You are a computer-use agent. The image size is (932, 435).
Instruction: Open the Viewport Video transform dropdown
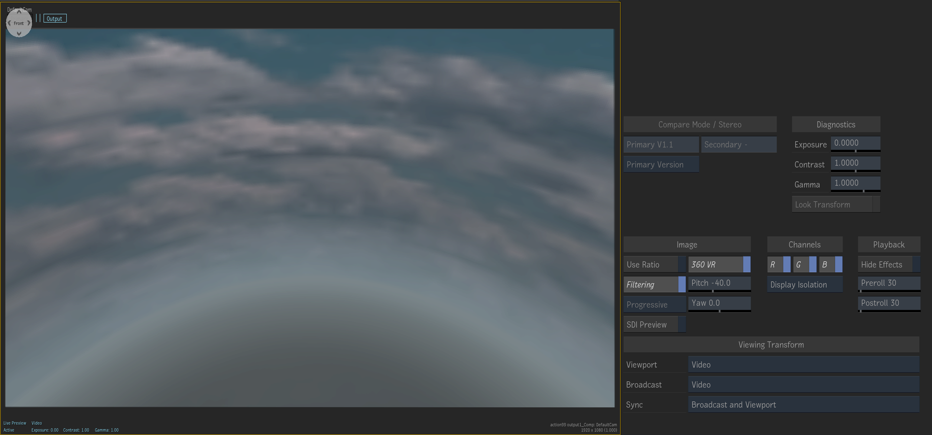coord(803,364)
